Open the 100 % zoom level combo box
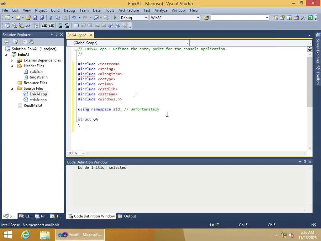This screenshot has height=241, width=321. coord(83,153)
